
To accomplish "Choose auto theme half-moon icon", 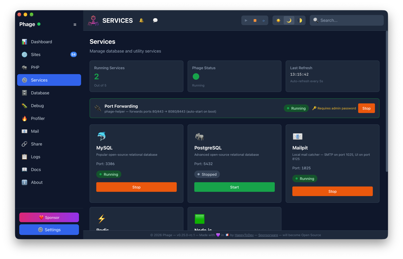I will (300, 20).
